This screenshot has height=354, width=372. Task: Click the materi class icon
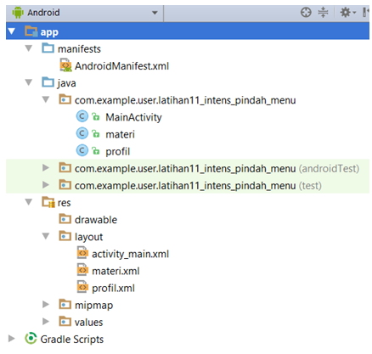82,133
